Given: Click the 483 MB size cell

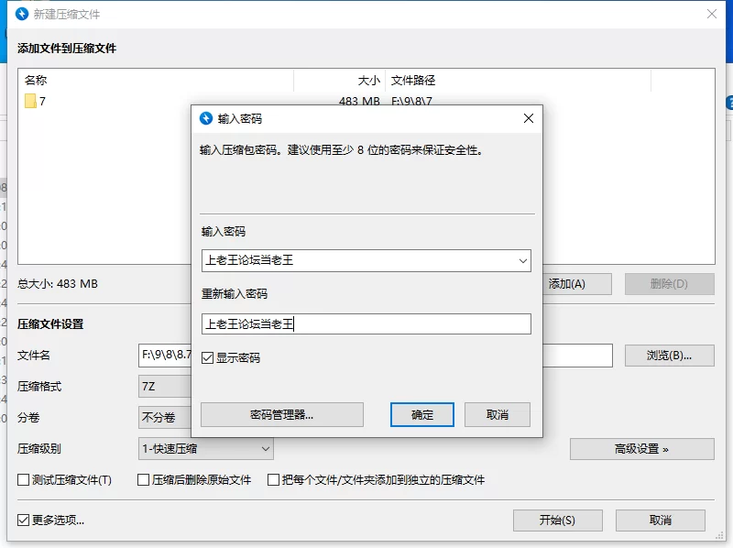Looking at the screenshot, I should [x=359, y=101].
